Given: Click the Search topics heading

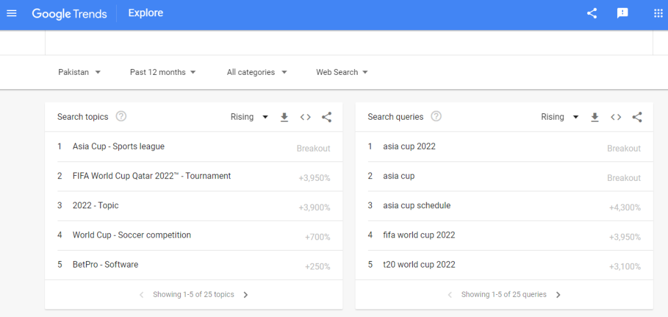Looking at the screenshot, I should point(83,117).
